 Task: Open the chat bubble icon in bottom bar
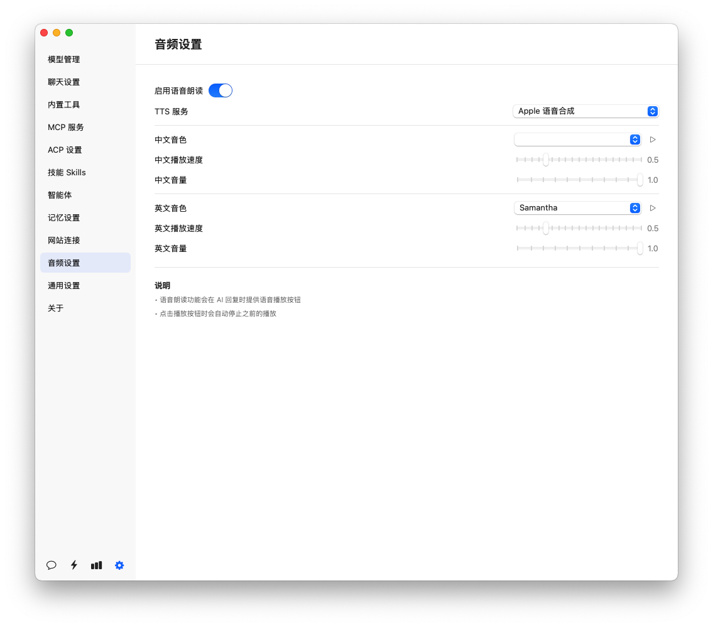[52, 565]
